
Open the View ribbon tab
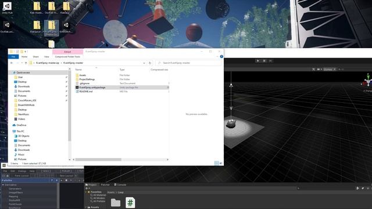pos(46,57)
